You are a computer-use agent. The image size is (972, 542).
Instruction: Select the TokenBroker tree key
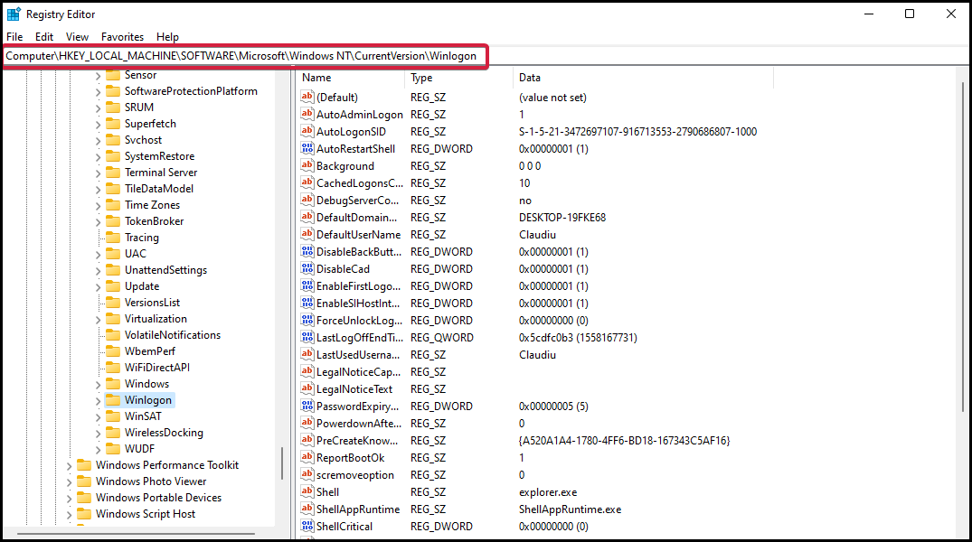[x=155, y=221]
